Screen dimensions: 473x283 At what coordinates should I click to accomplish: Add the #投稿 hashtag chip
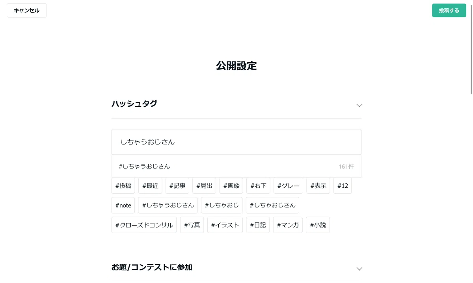(x=123, y=186)
